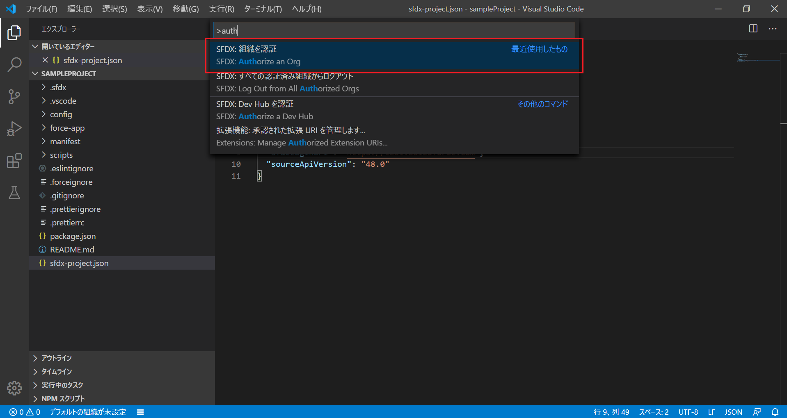Click the editor minimap

(758, 58)
